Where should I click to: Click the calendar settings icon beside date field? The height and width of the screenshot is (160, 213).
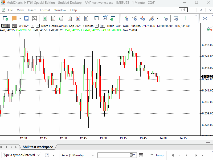tap(141, 155)
